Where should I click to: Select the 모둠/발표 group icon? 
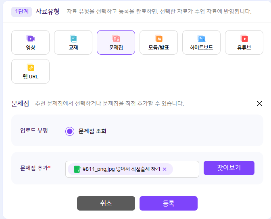click(x=158, y=39)
